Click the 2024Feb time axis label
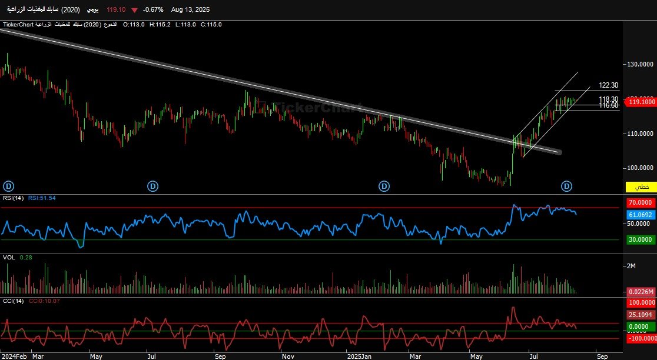Image resolution: width=657 pixels, height=360 pixels. pyautogui.click(x=14, y=356)
